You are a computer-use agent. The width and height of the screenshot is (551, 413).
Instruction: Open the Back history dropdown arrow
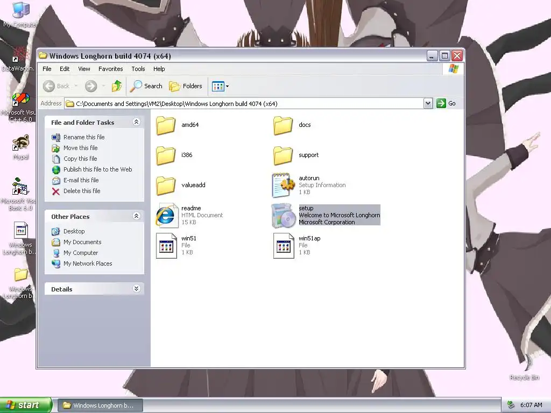(x=76, y=86)
